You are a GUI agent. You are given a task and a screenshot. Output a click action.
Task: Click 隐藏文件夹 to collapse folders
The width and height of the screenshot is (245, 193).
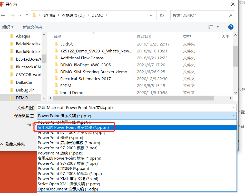[13, 144]
